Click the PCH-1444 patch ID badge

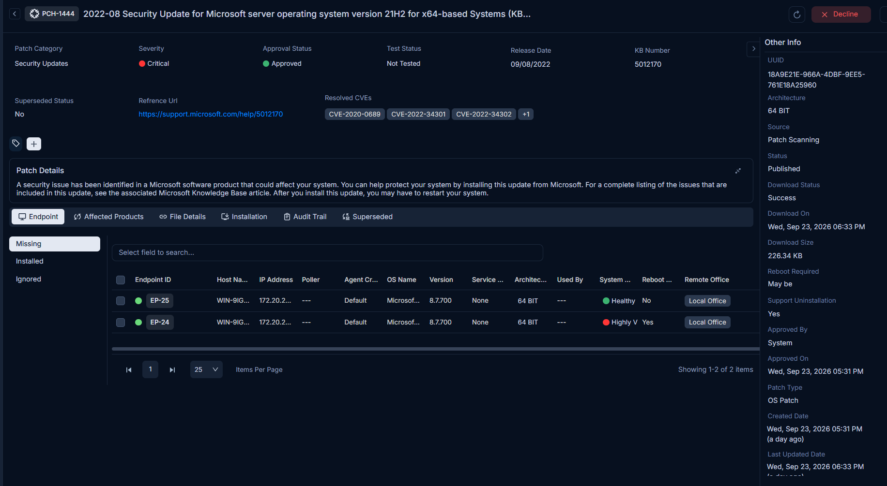pos(52,14)
